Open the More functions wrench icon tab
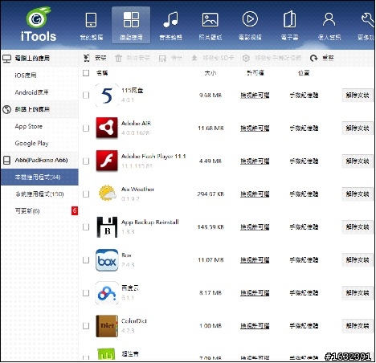The height and width of the screenshot is (363, 376). pyautogui.click(x=366, y=26)
